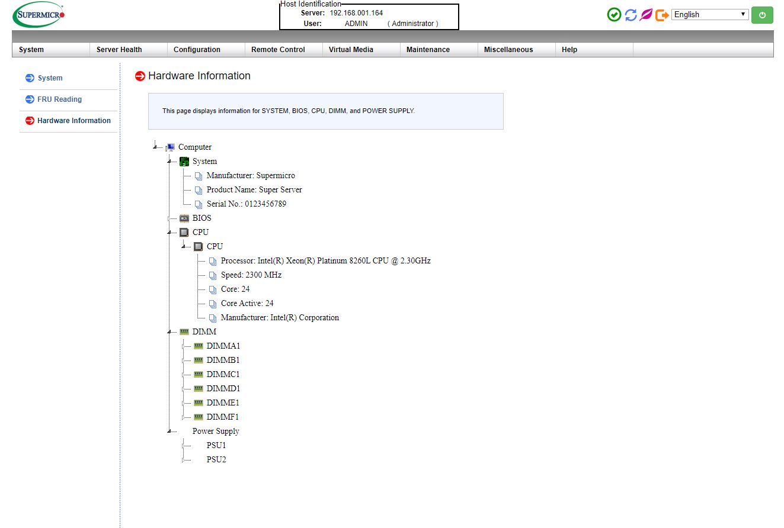Click the memory icon beside DIMMD1

click(199, 388)
